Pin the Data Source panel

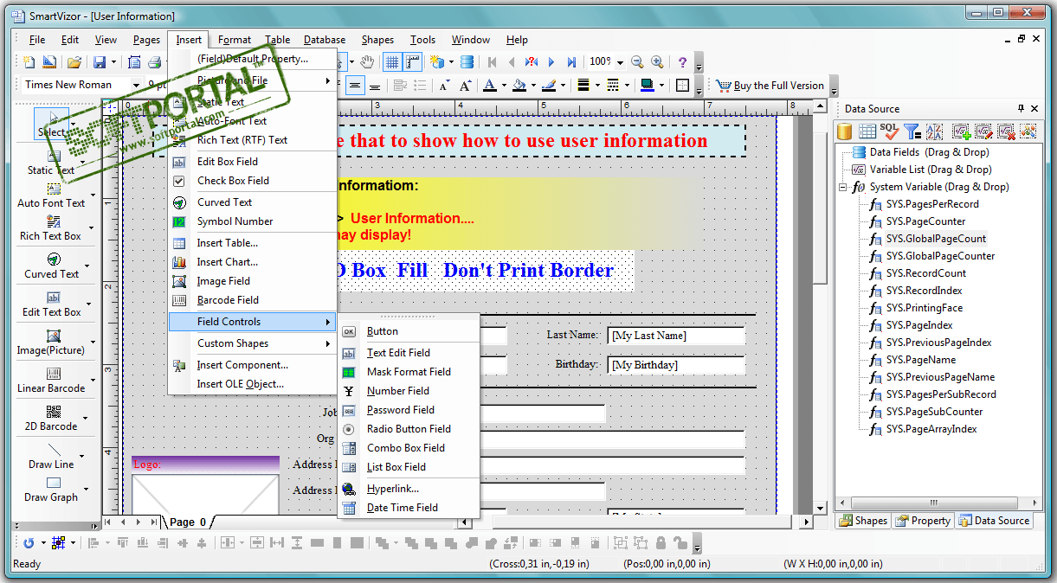[1021, 108]
